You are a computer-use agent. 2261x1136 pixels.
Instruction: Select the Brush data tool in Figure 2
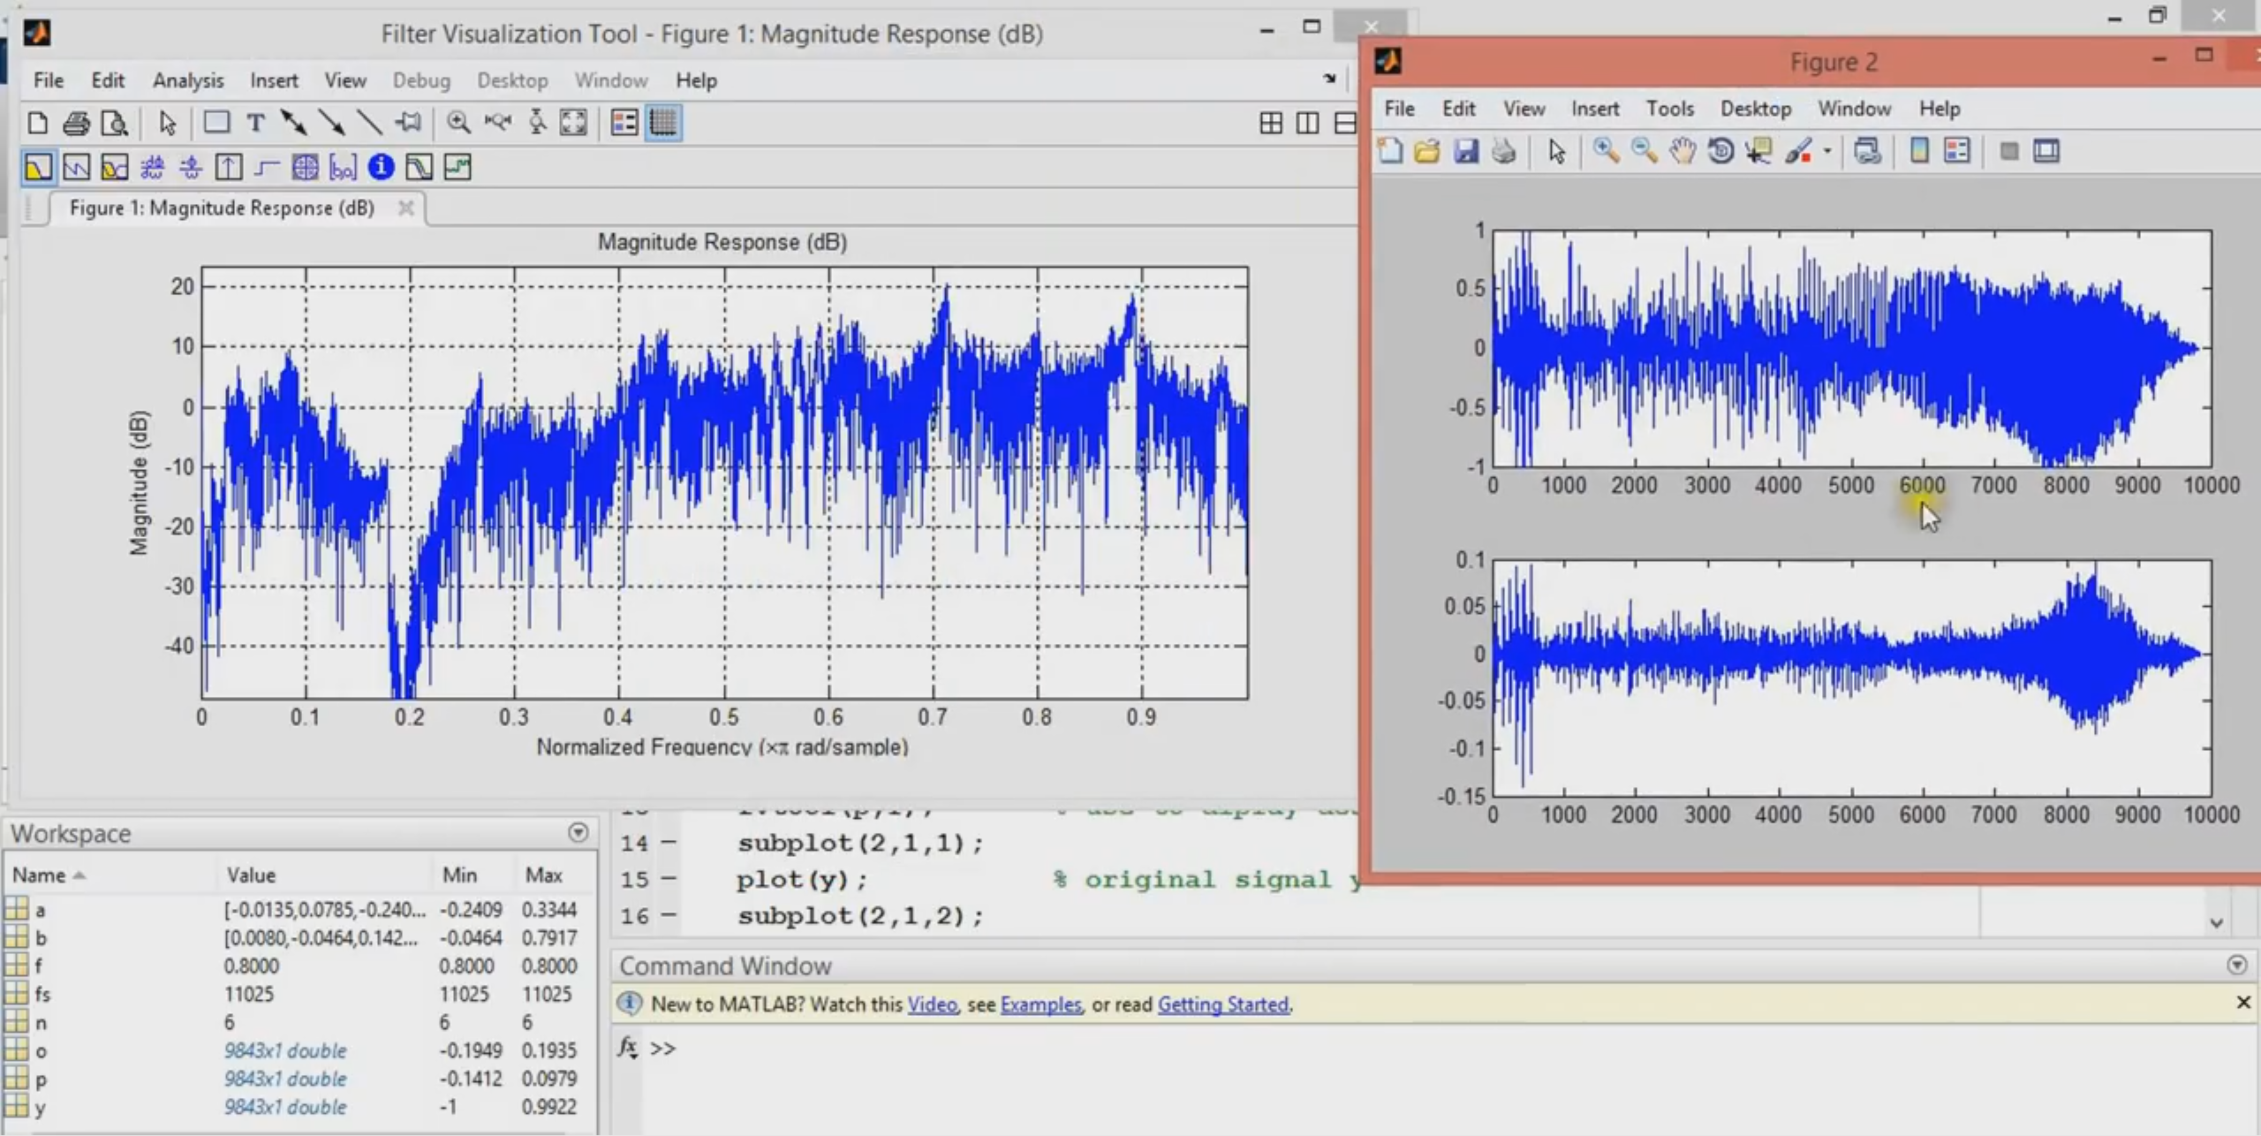point(1799,151)
